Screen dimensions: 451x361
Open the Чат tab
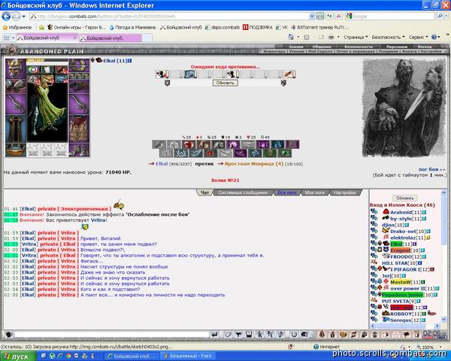tap(204, 193)
